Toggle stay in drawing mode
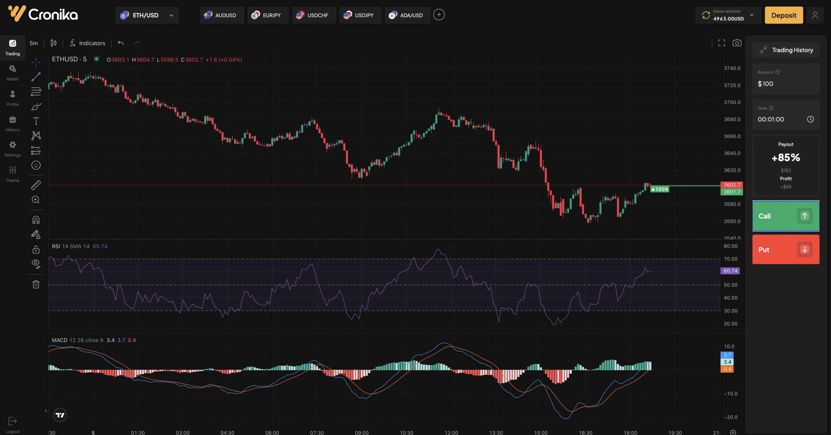831x435 pixels. click(36, 235)
